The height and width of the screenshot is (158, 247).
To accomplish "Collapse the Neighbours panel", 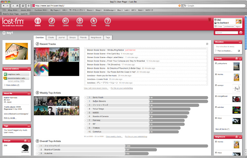I will 240,137.
